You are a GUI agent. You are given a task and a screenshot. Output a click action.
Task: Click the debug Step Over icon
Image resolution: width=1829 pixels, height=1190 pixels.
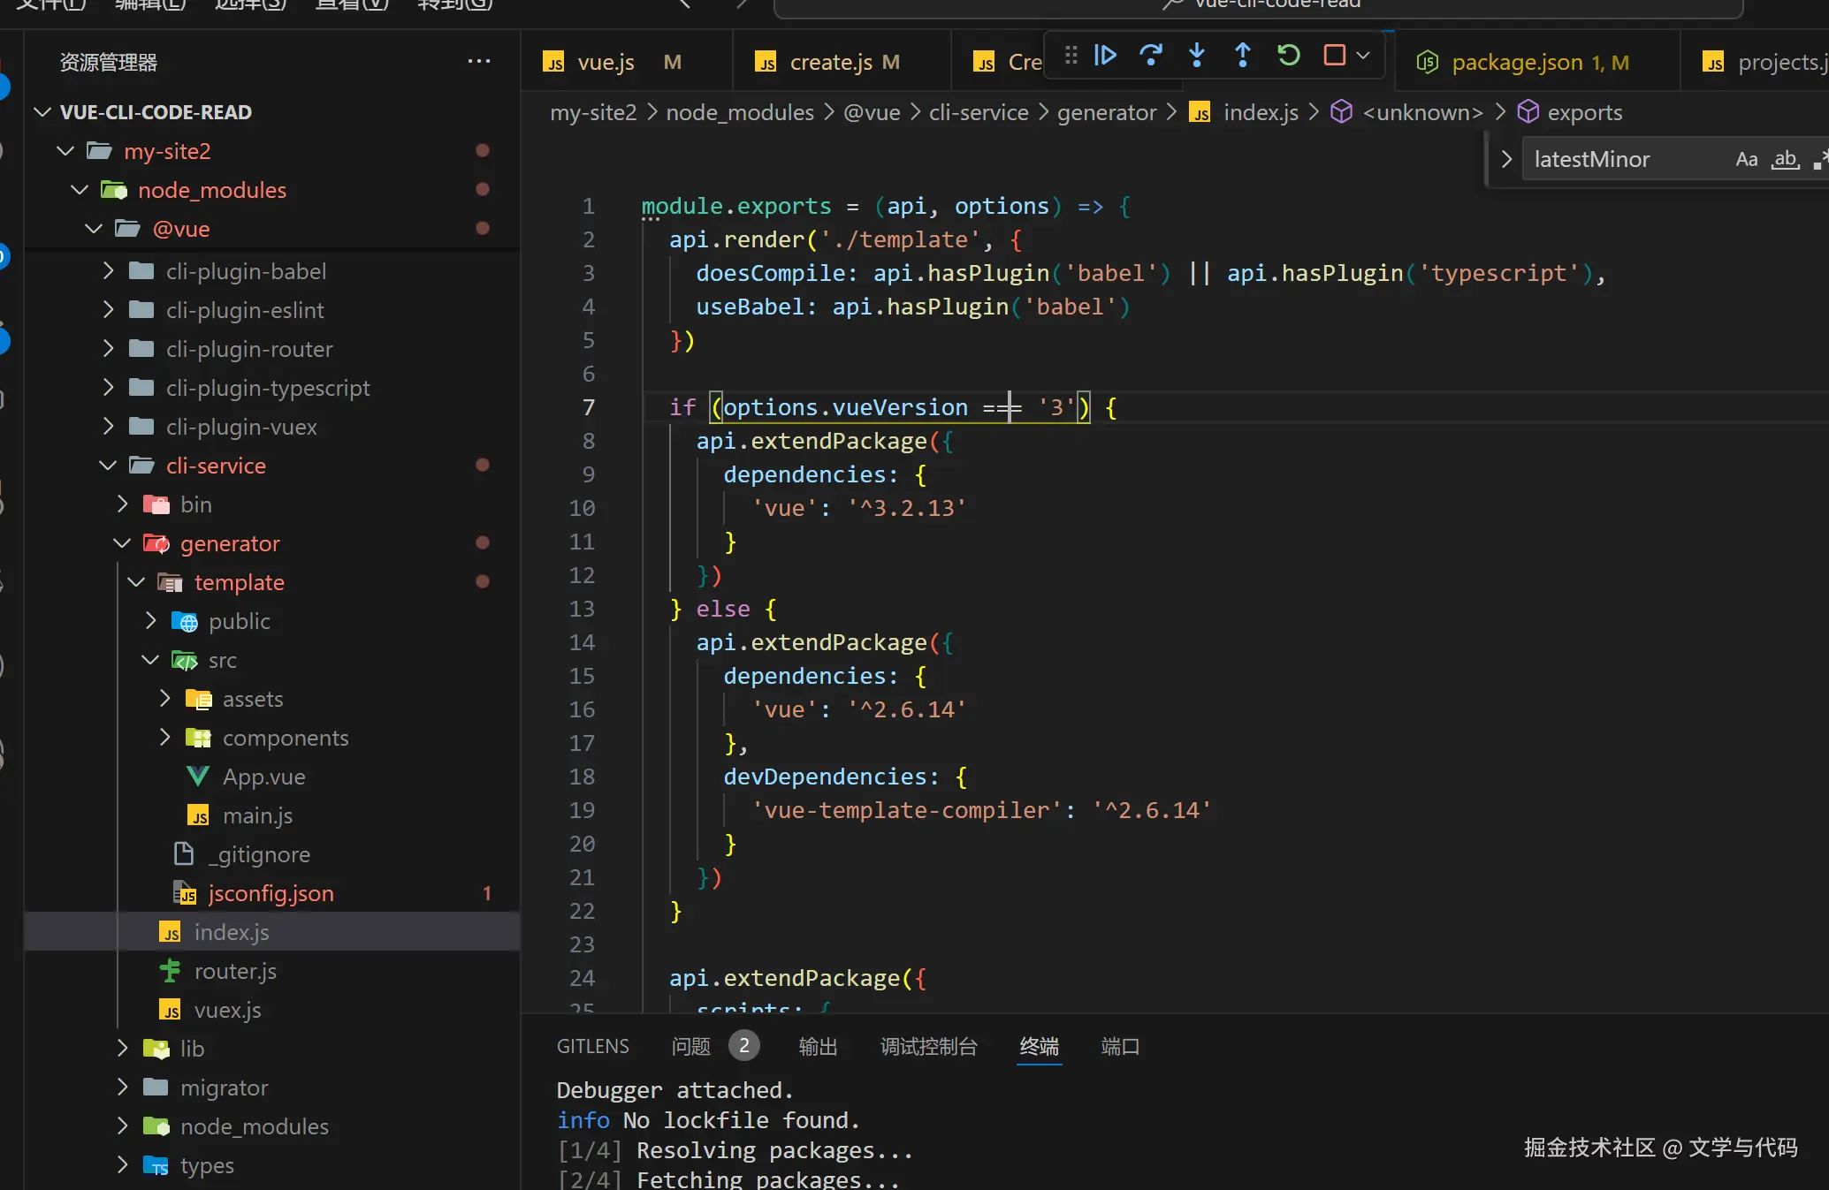[1150, 56]
